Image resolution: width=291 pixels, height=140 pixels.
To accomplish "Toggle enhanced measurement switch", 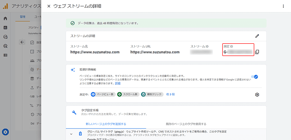I will coord(255,77).
